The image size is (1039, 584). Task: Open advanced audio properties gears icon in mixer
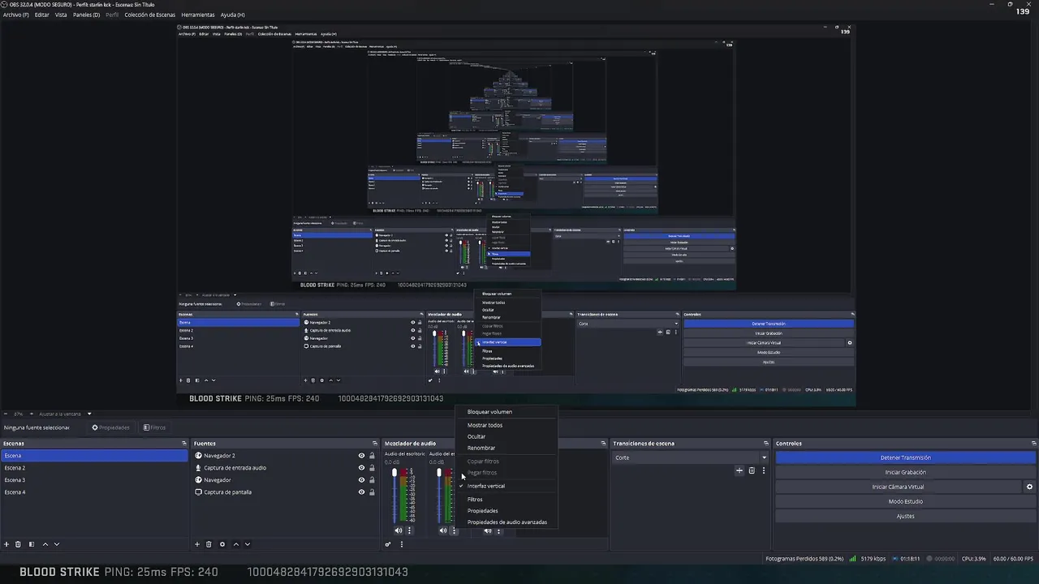pos(388,544)
